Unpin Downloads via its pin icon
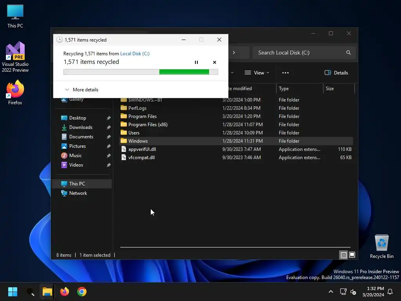 pyautogui.click(x=108, y=127)
